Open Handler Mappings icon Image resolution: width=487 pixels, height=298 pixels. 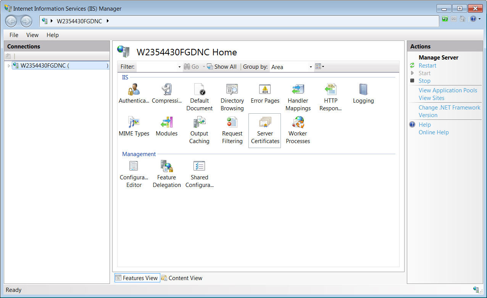298,90
